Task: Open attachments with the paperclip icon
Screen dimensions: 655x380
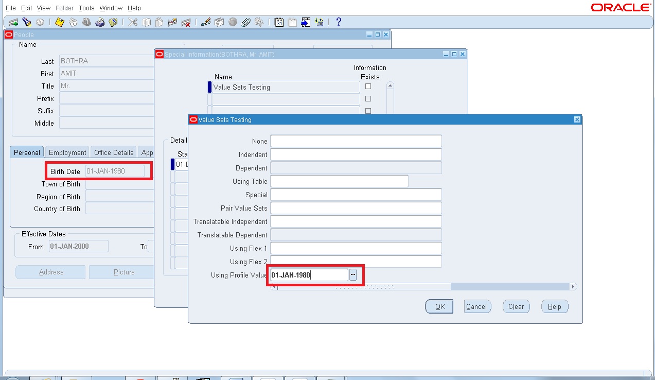Action: click(245, 22)
